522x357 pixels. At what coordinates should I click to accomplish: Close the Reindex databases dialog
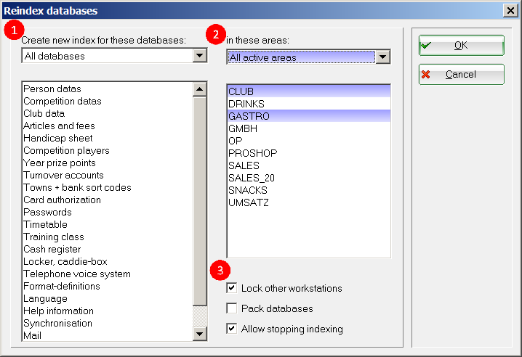pyautogui.click(x=510, y=11)
